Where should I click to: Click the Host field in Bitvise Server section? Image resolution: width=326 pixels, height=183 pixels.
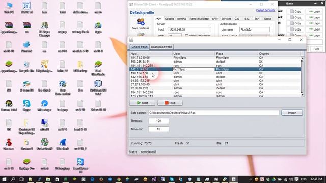(189, 29)
